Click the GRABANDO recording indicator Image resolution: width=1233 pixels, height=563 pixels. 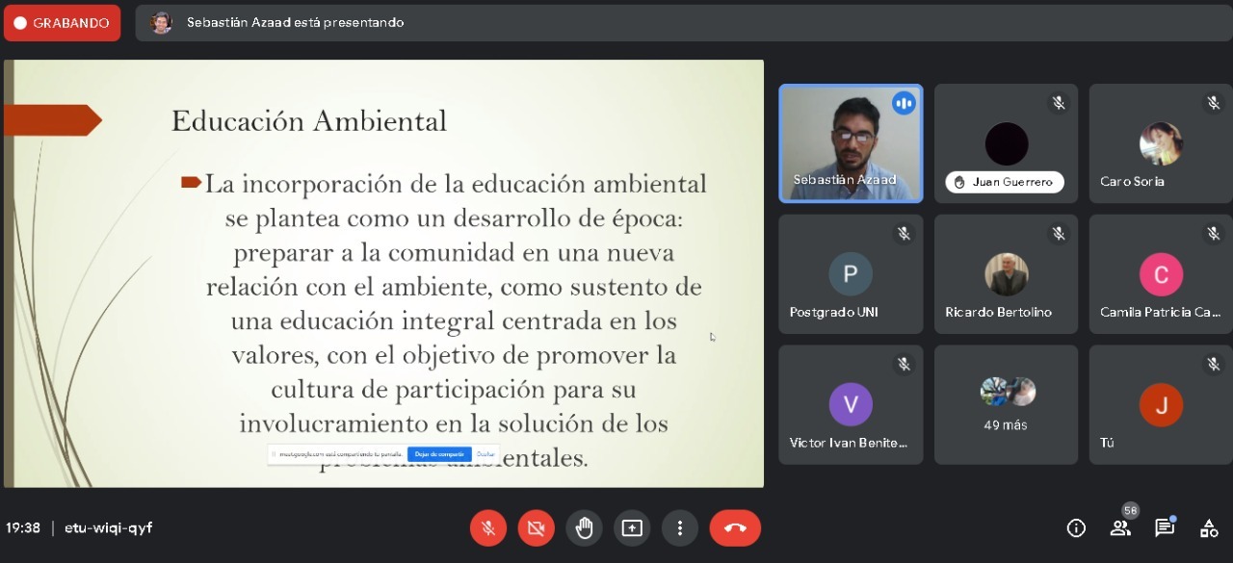click(x=63, y=23)
